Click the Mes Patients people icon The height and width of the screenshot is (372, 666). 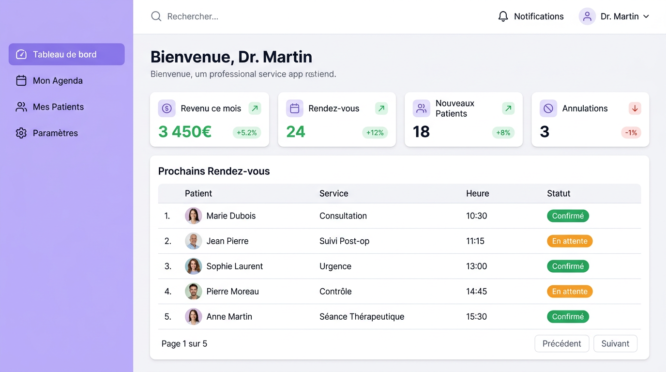click(x=21, y=107)
